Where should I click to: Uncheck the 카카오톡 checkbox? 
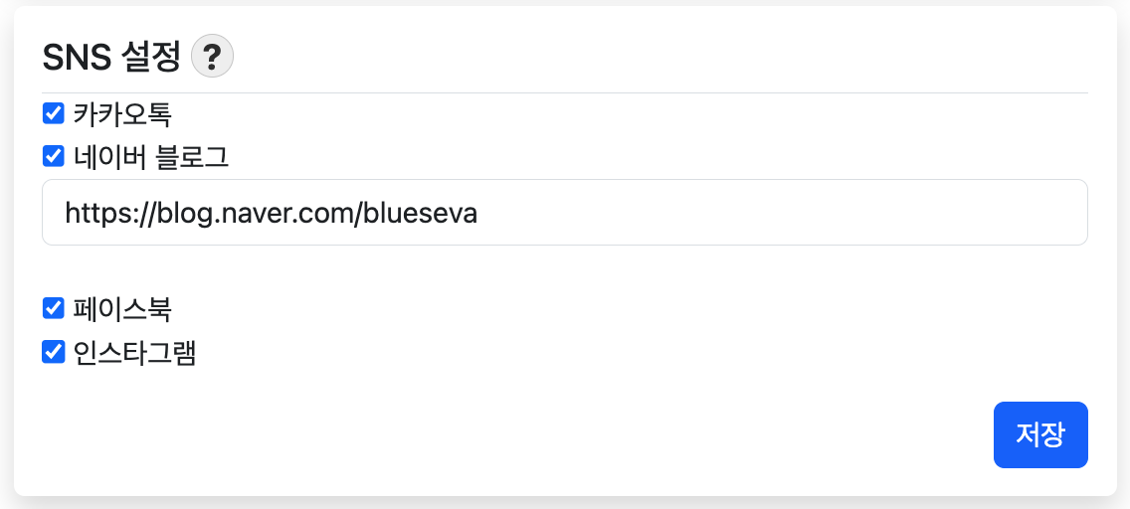point(54,113)
